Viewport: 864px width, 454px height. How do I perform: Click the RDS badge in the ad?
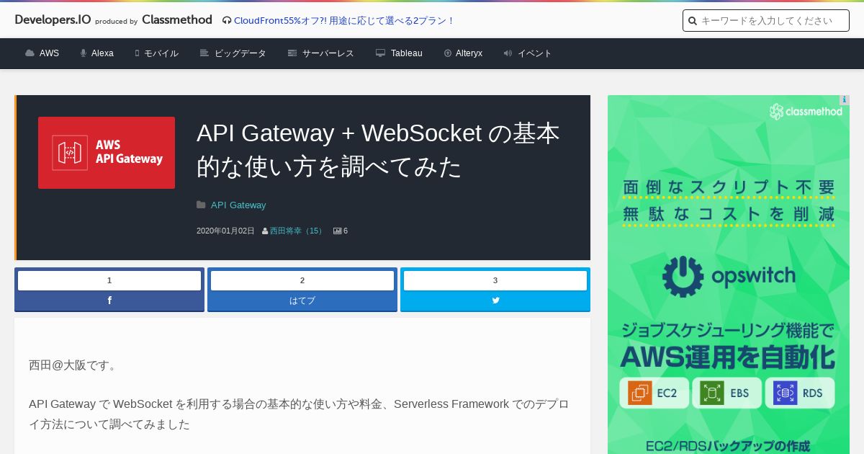point(800,393)
